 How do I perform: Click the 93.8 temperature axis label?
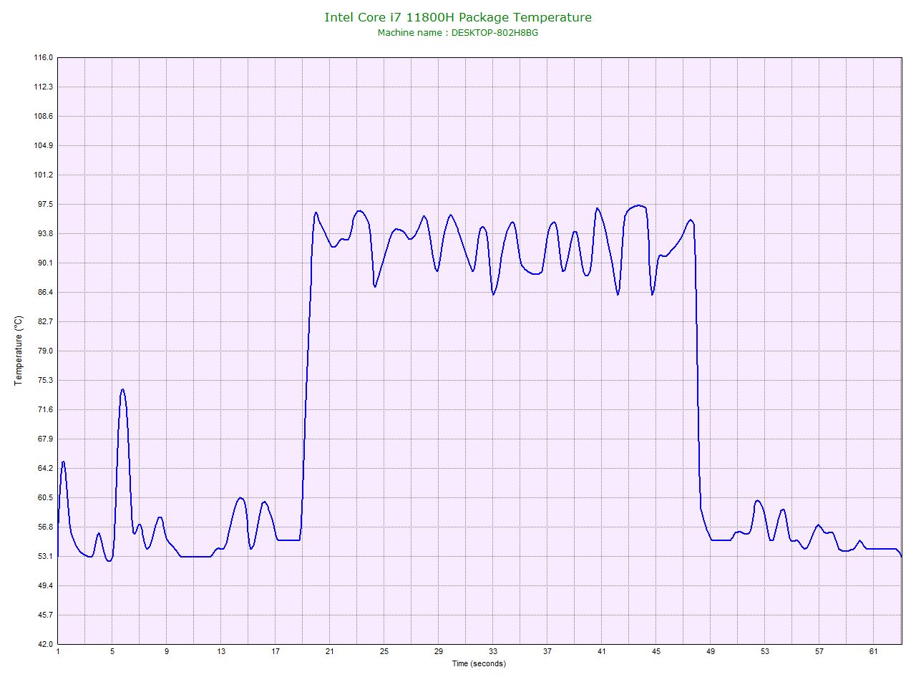point(45,233)
